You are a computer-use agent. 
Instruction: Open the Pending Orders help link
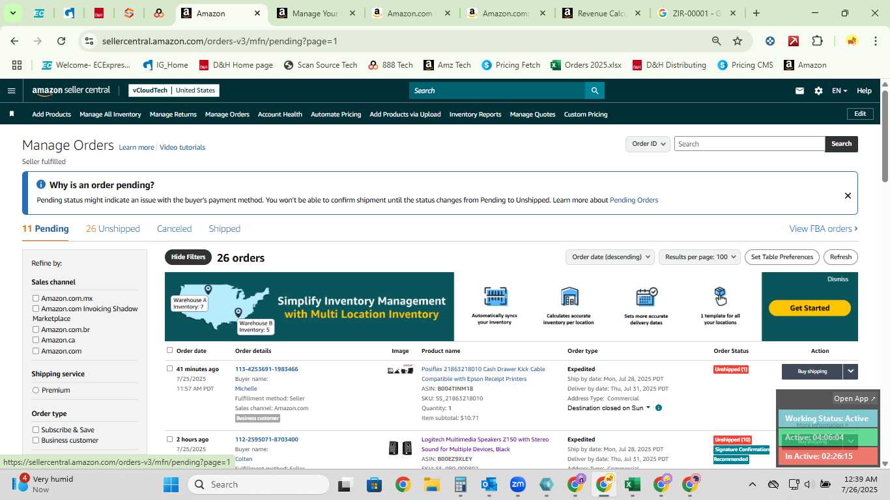[634, 200]
